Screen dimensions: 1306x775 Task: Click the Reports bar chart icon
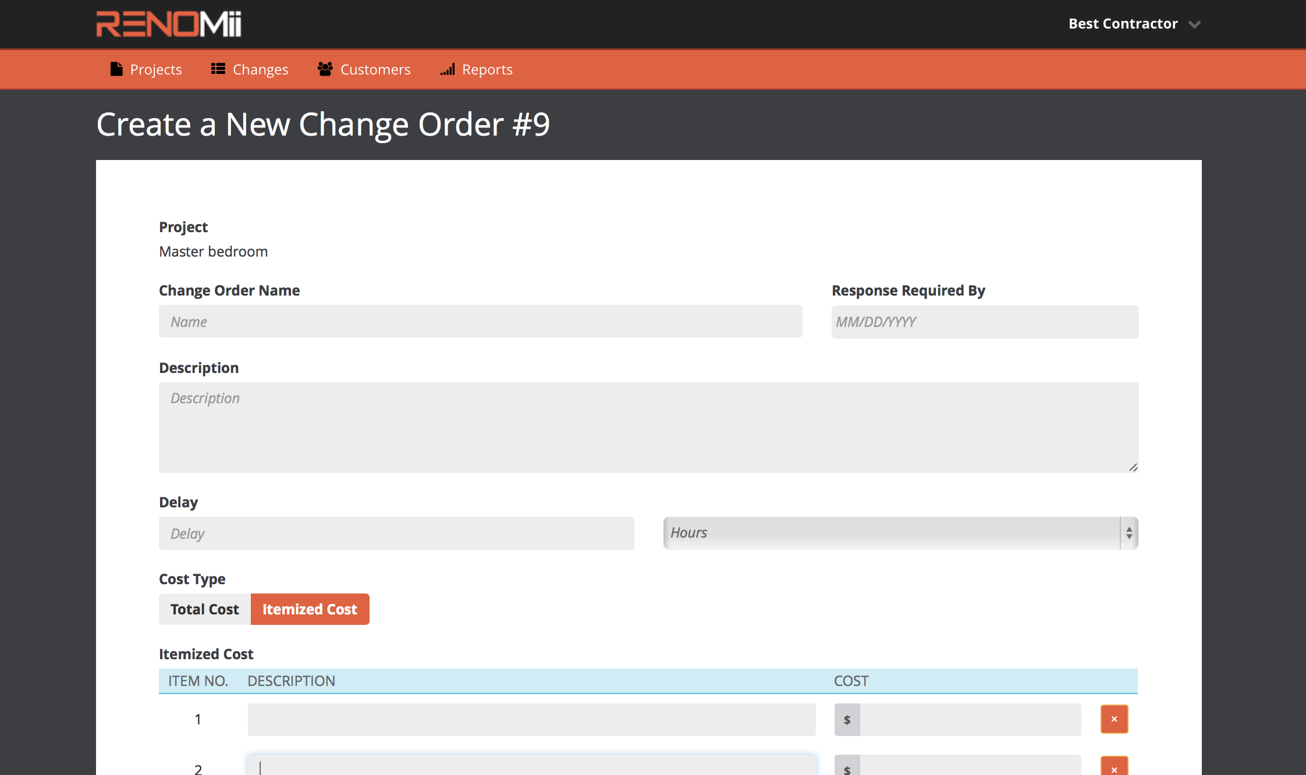coord(448,69)
